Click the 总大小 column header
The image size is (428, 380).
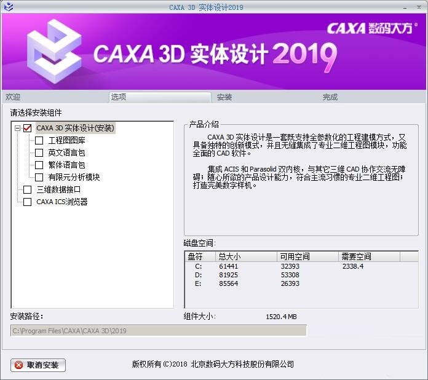tap(246, 256)
